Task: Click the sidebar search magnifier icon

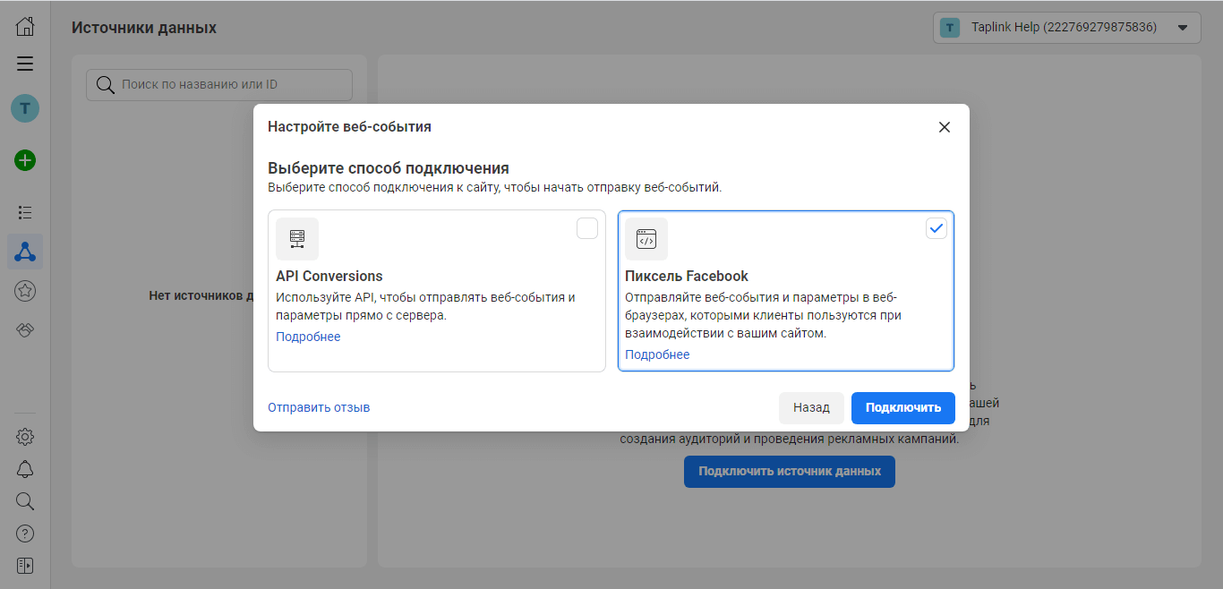Action: tap(25, 501)
